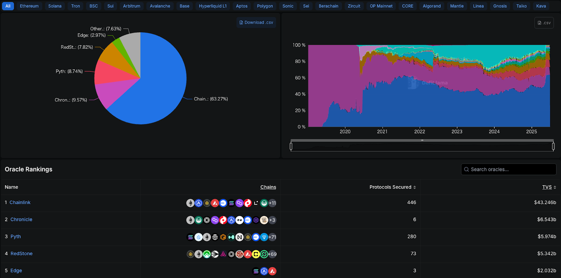Click yellow CORE icon in RedStone row
The image size is (561, 278).
(x=256, y=254)
